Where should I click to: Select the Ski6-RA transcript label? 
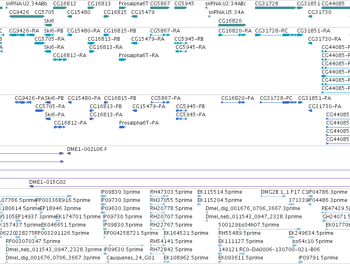click(x=54, y=47)
